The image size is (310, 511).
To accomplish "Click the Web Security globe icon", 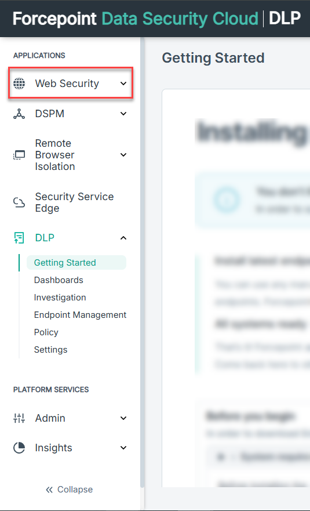I will pyautogui.click(x=19, y=84).
